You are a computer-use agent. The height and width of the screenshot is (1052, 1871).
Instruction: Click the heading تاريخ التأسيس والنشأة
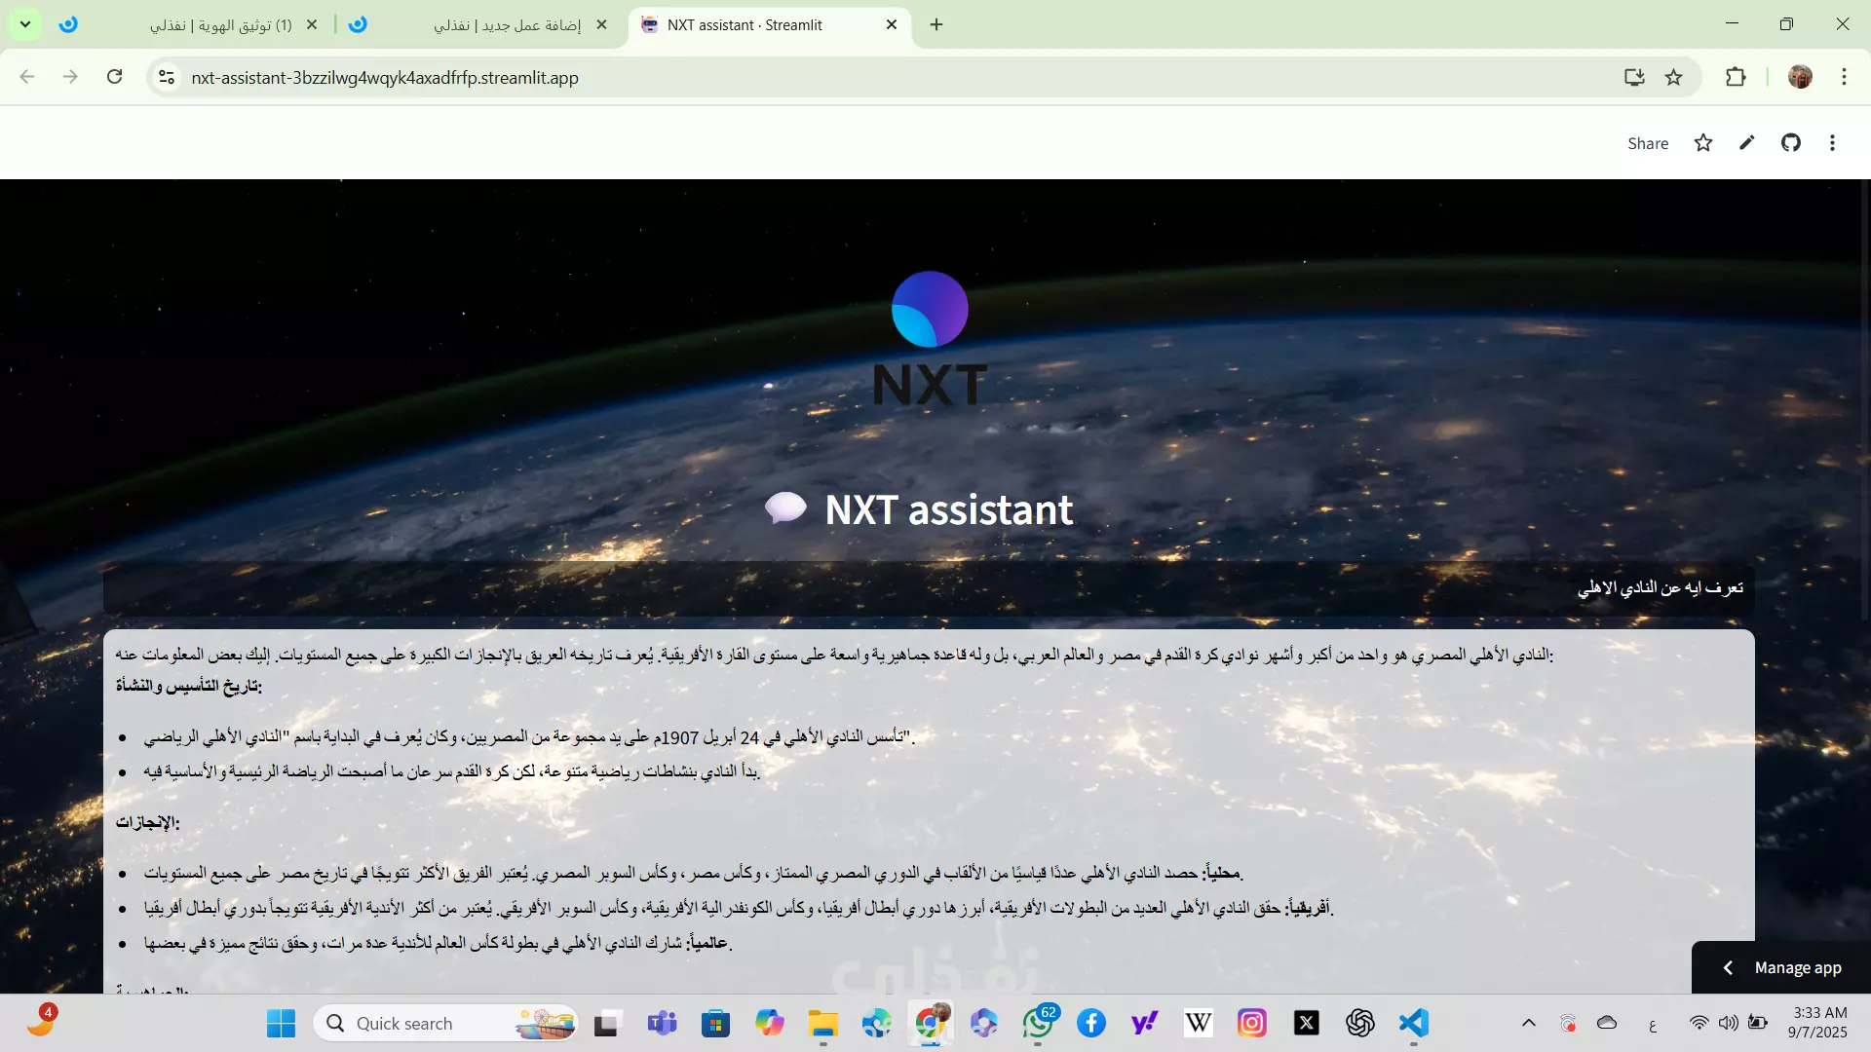189,686
